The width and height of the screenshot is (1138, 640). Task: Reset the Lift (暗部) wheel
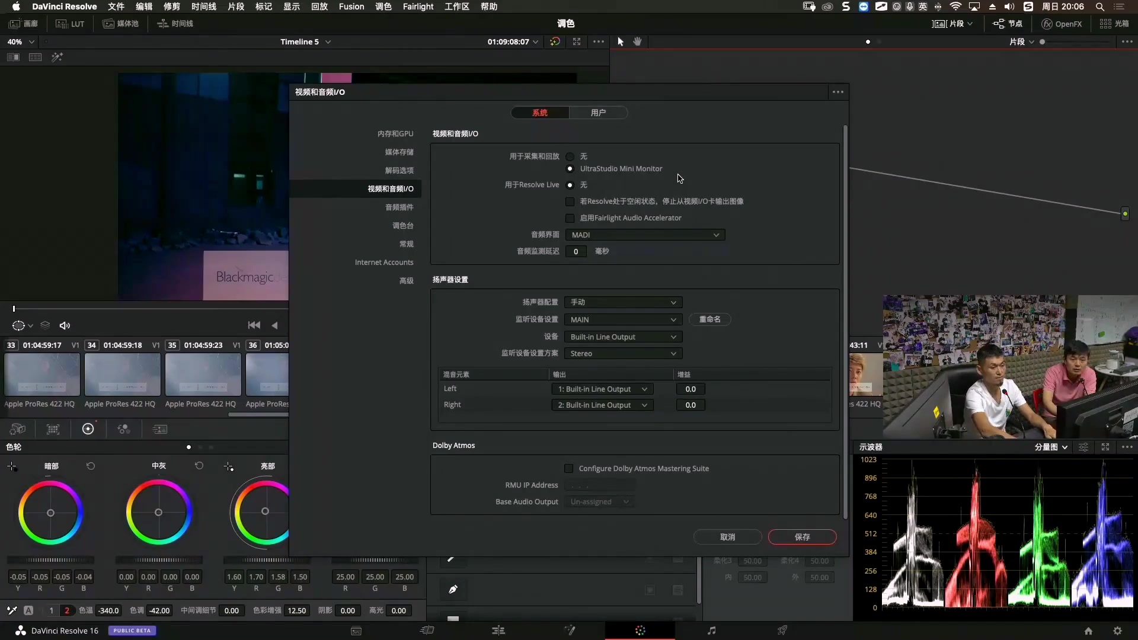91,466
